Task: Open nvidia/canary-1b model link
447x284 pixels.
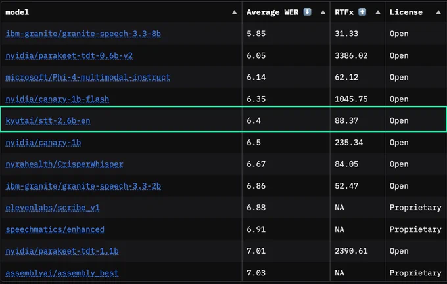Action: tap(43, 143)
